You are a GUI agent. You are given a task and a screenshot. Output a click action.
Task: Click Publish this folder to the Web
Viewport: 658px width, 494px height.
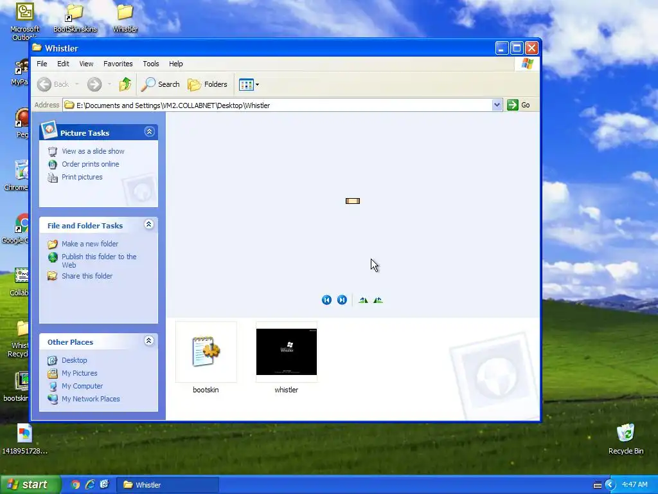[99, 261]
